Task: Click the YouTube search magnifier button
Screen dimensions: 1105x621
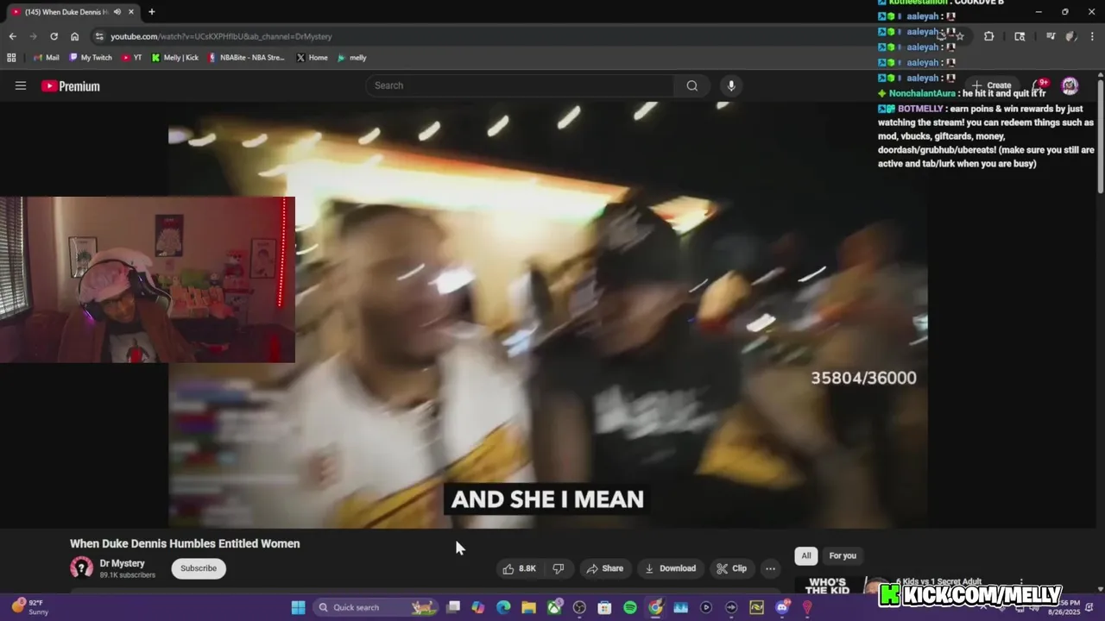Action: [692, 85]
